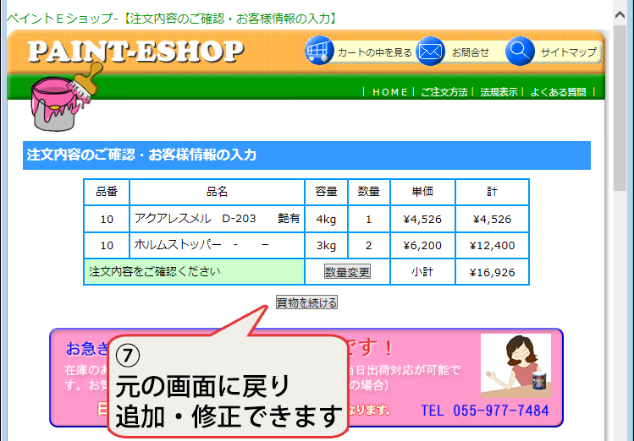The image size is (634, 441).
Task: Click the PAINT-ESHOP title logo
Action: (x=135, y=52)
